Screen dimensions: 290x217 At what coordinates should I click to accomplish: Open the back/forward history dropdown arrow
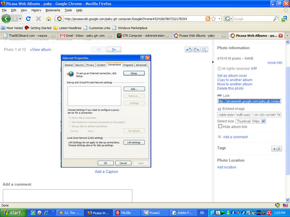click(20, 19)
